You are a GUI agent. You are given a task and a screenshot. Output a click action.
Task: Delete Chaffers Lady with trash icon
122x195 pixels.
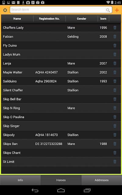click(x=115, y=27)
